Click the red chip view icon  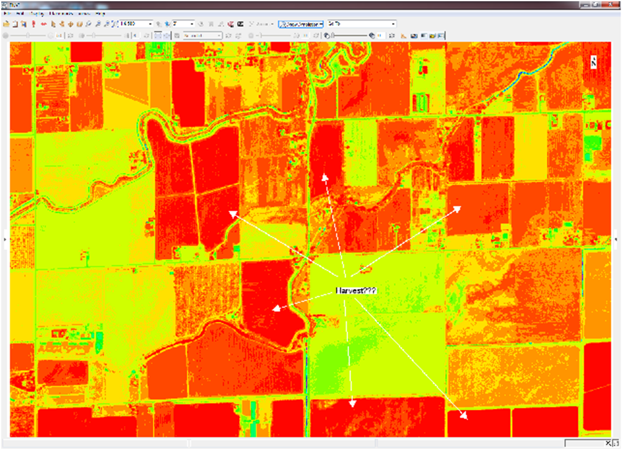230,24
